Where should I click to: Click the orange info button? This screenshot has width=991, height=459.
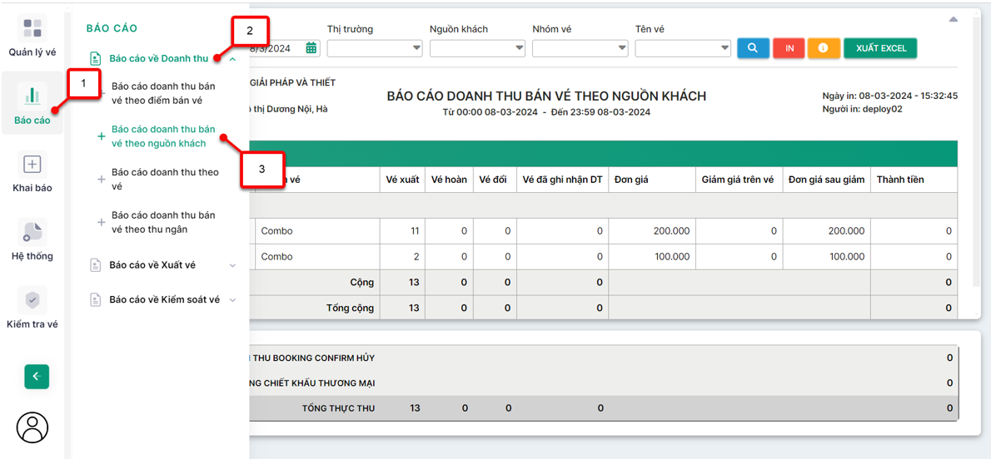coord(823,48)
